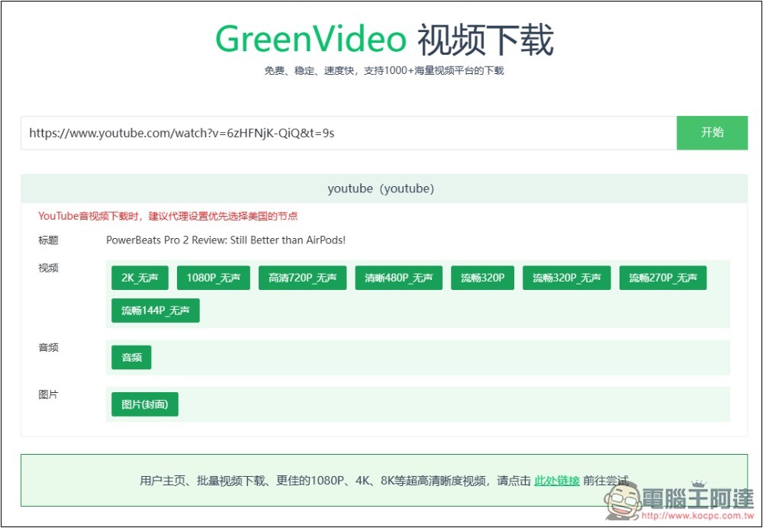The width and height of the screenshot is (763, 528).
Task: Download the audio with the 音频 button
Action: pyautogui.click(x=131, y=358)
